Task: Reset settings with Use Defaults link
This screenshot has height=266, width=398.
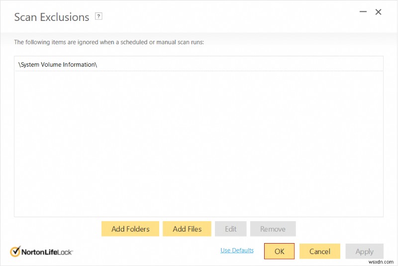Action: pos(237,251)
